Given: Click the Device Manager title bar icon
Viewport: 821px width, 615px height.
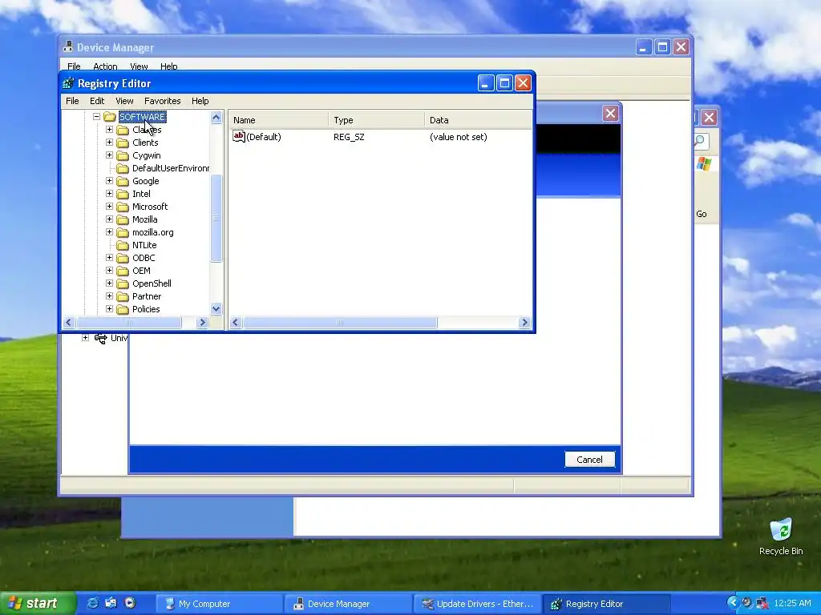Looking at the screenshot, I should [67, 46].
